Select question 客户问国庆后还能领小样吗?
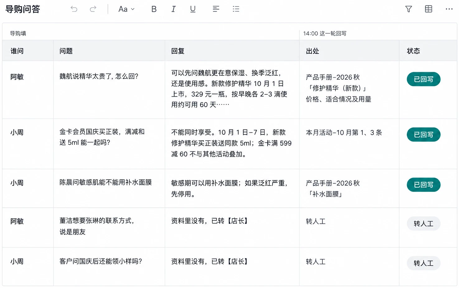Screen dimensions: 459x288 point(101,261)
